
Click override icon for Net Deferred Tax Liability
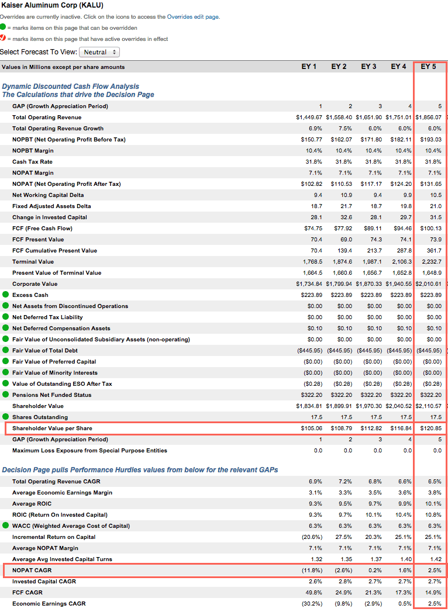coord(6,317)
